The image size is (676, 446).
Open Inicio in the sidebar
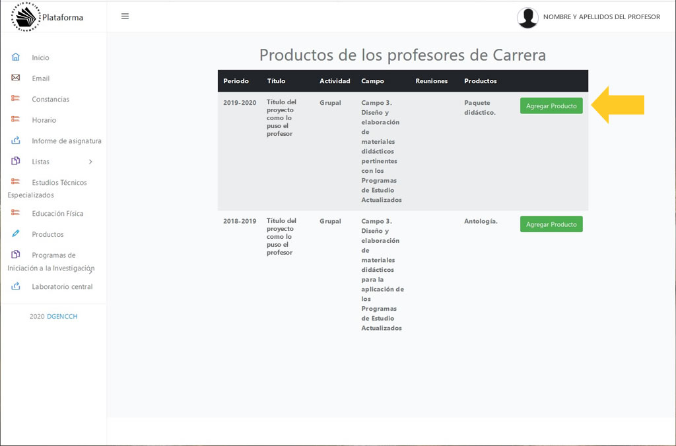tap(40, 58)
